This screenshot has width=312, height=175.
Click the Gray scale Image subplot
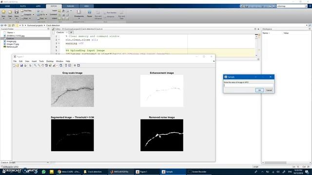pos(73,91)
